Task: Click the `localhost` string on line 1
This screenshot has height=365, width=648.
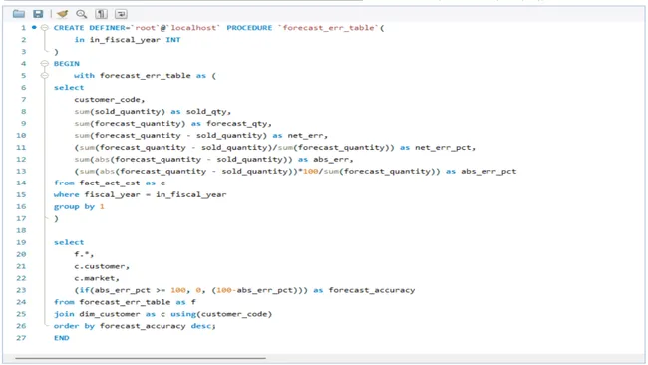Action: (193, 28)
